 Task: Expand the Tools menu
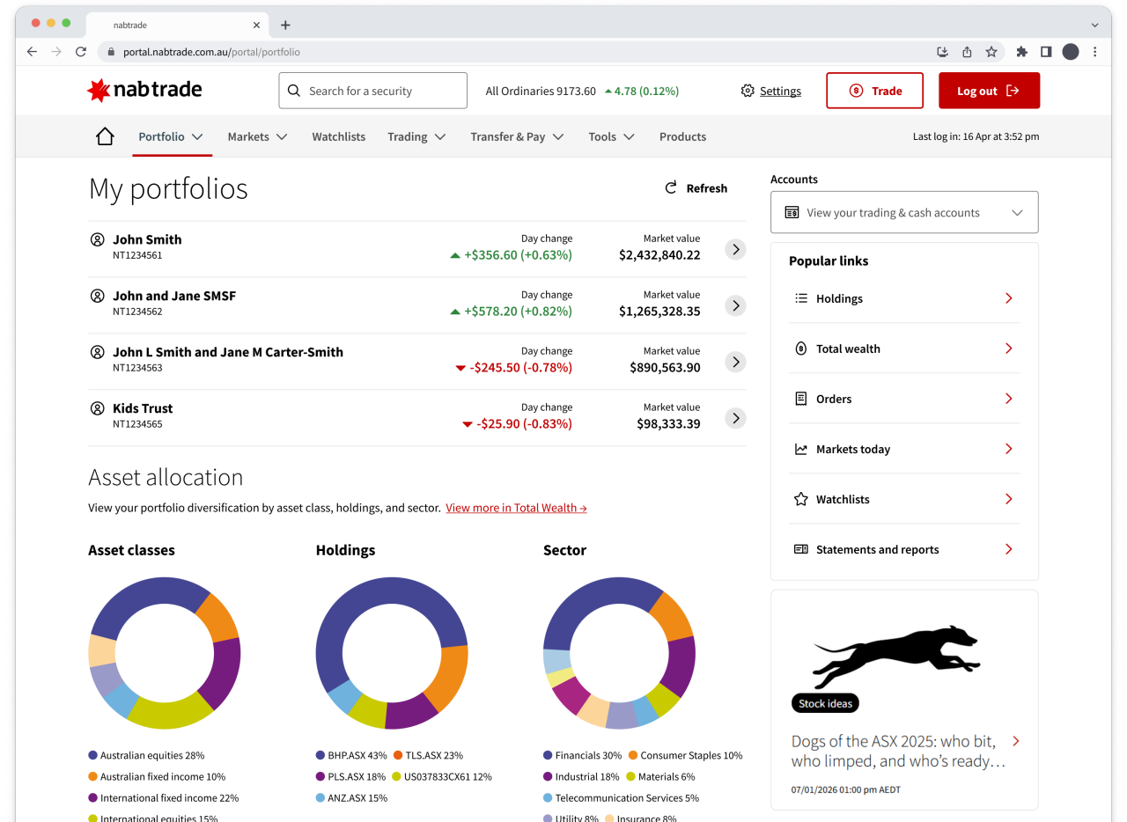pyautogui.click(x=612, y=136)
